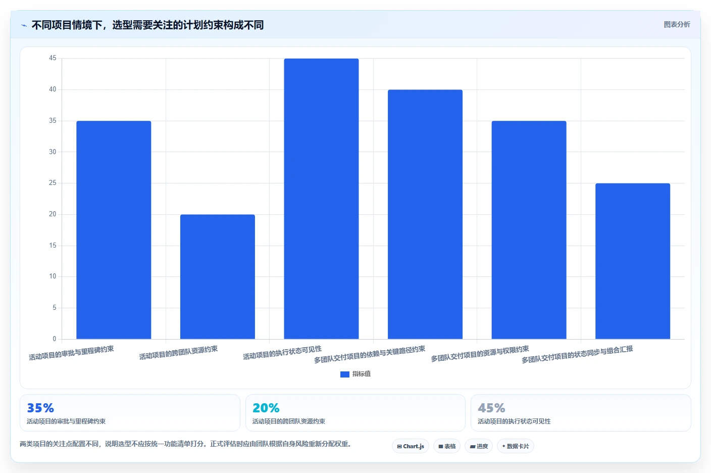Select the Chart.js tag chip

click(411, 446)
